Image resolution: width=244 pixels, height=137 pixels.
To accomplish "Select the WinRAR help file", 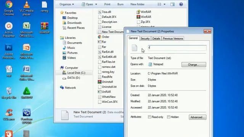I will pyautogui.click(x=144, y=12).
